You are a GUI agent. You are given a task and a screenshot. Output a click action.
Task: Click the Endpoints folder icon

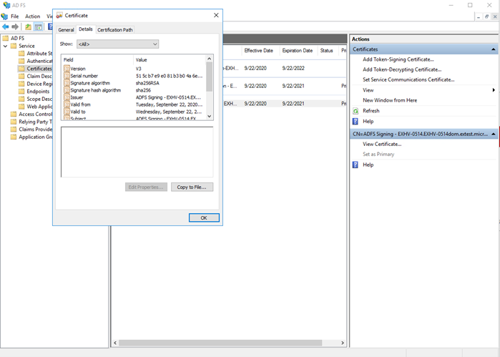click(x=21, y=92)
